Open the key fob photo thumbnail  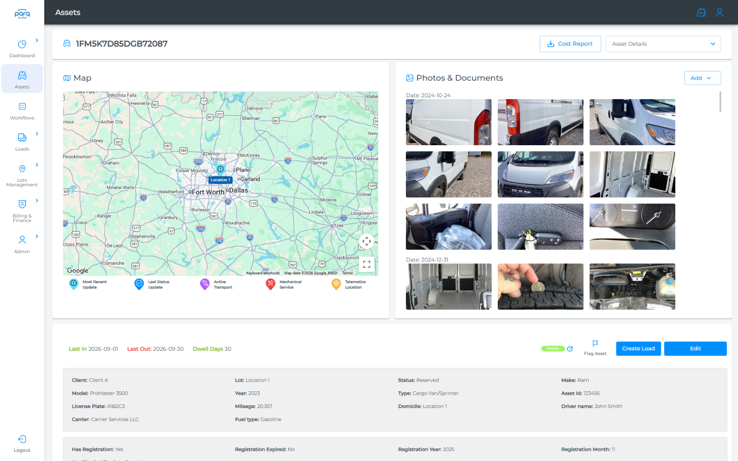541,227
